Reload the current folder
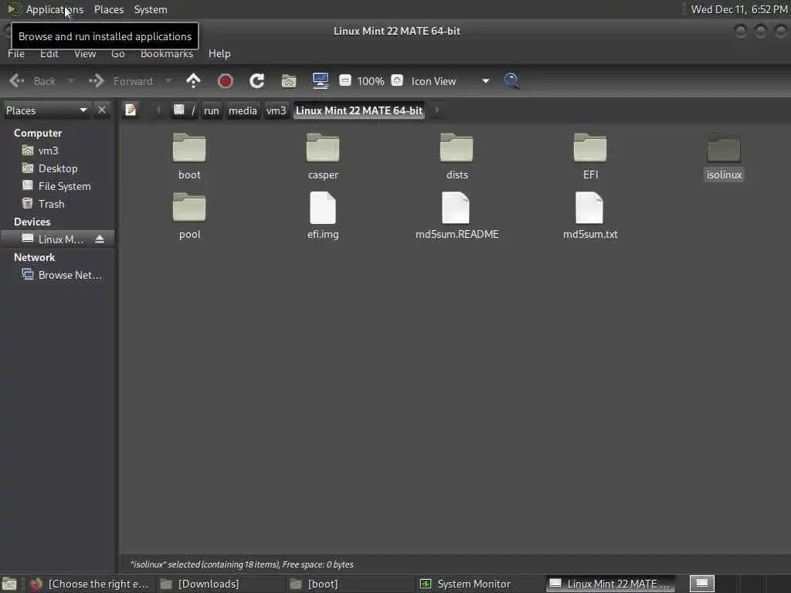 coord(256,80)
